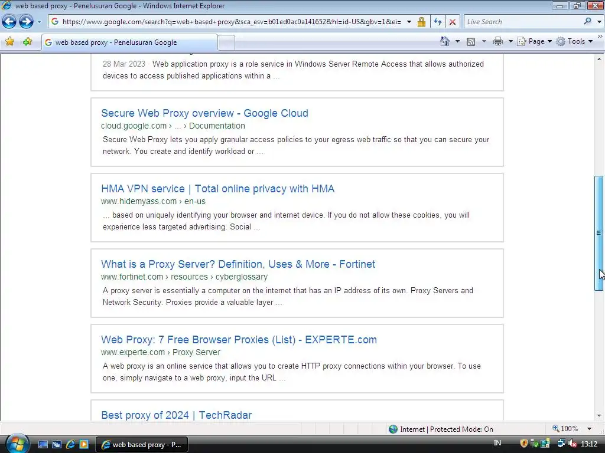
Task: Click the network connection tray icon
Action: (561, 444)
